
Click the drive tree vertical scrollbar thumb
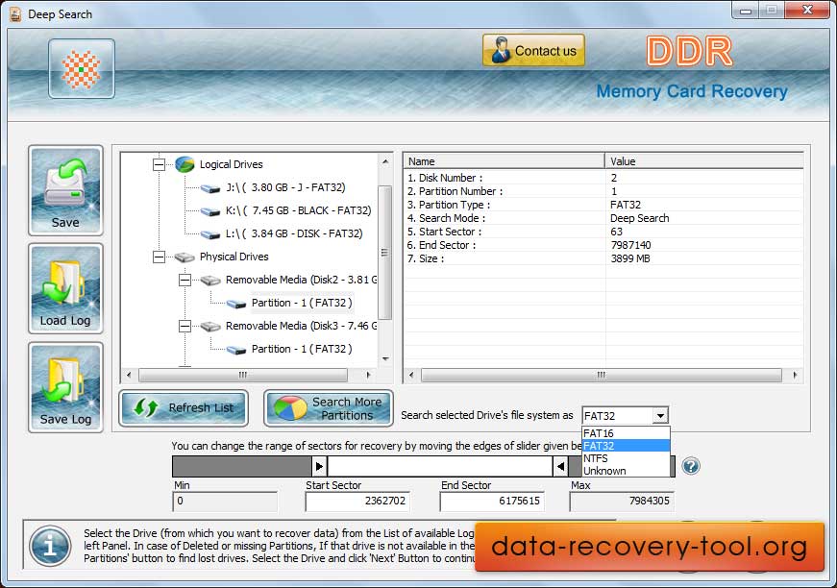(x=385, y=253)
